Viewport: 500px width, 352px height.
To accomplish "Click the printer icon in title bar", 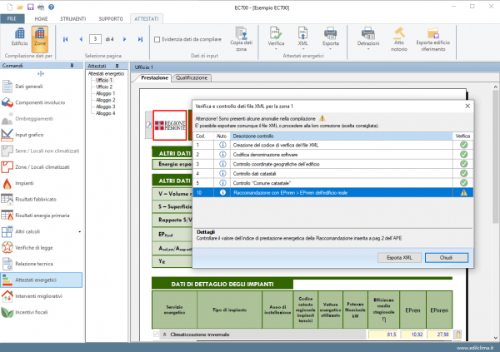I will click(x=41, y=7).
